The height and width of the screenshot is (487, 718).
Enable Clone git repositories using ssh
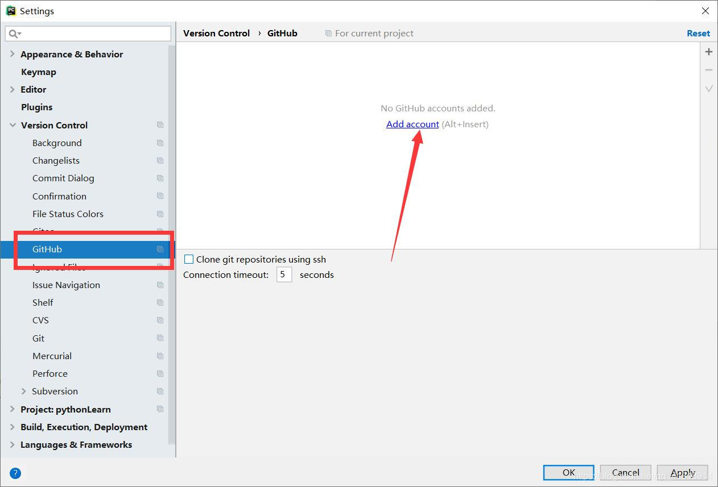189,259
